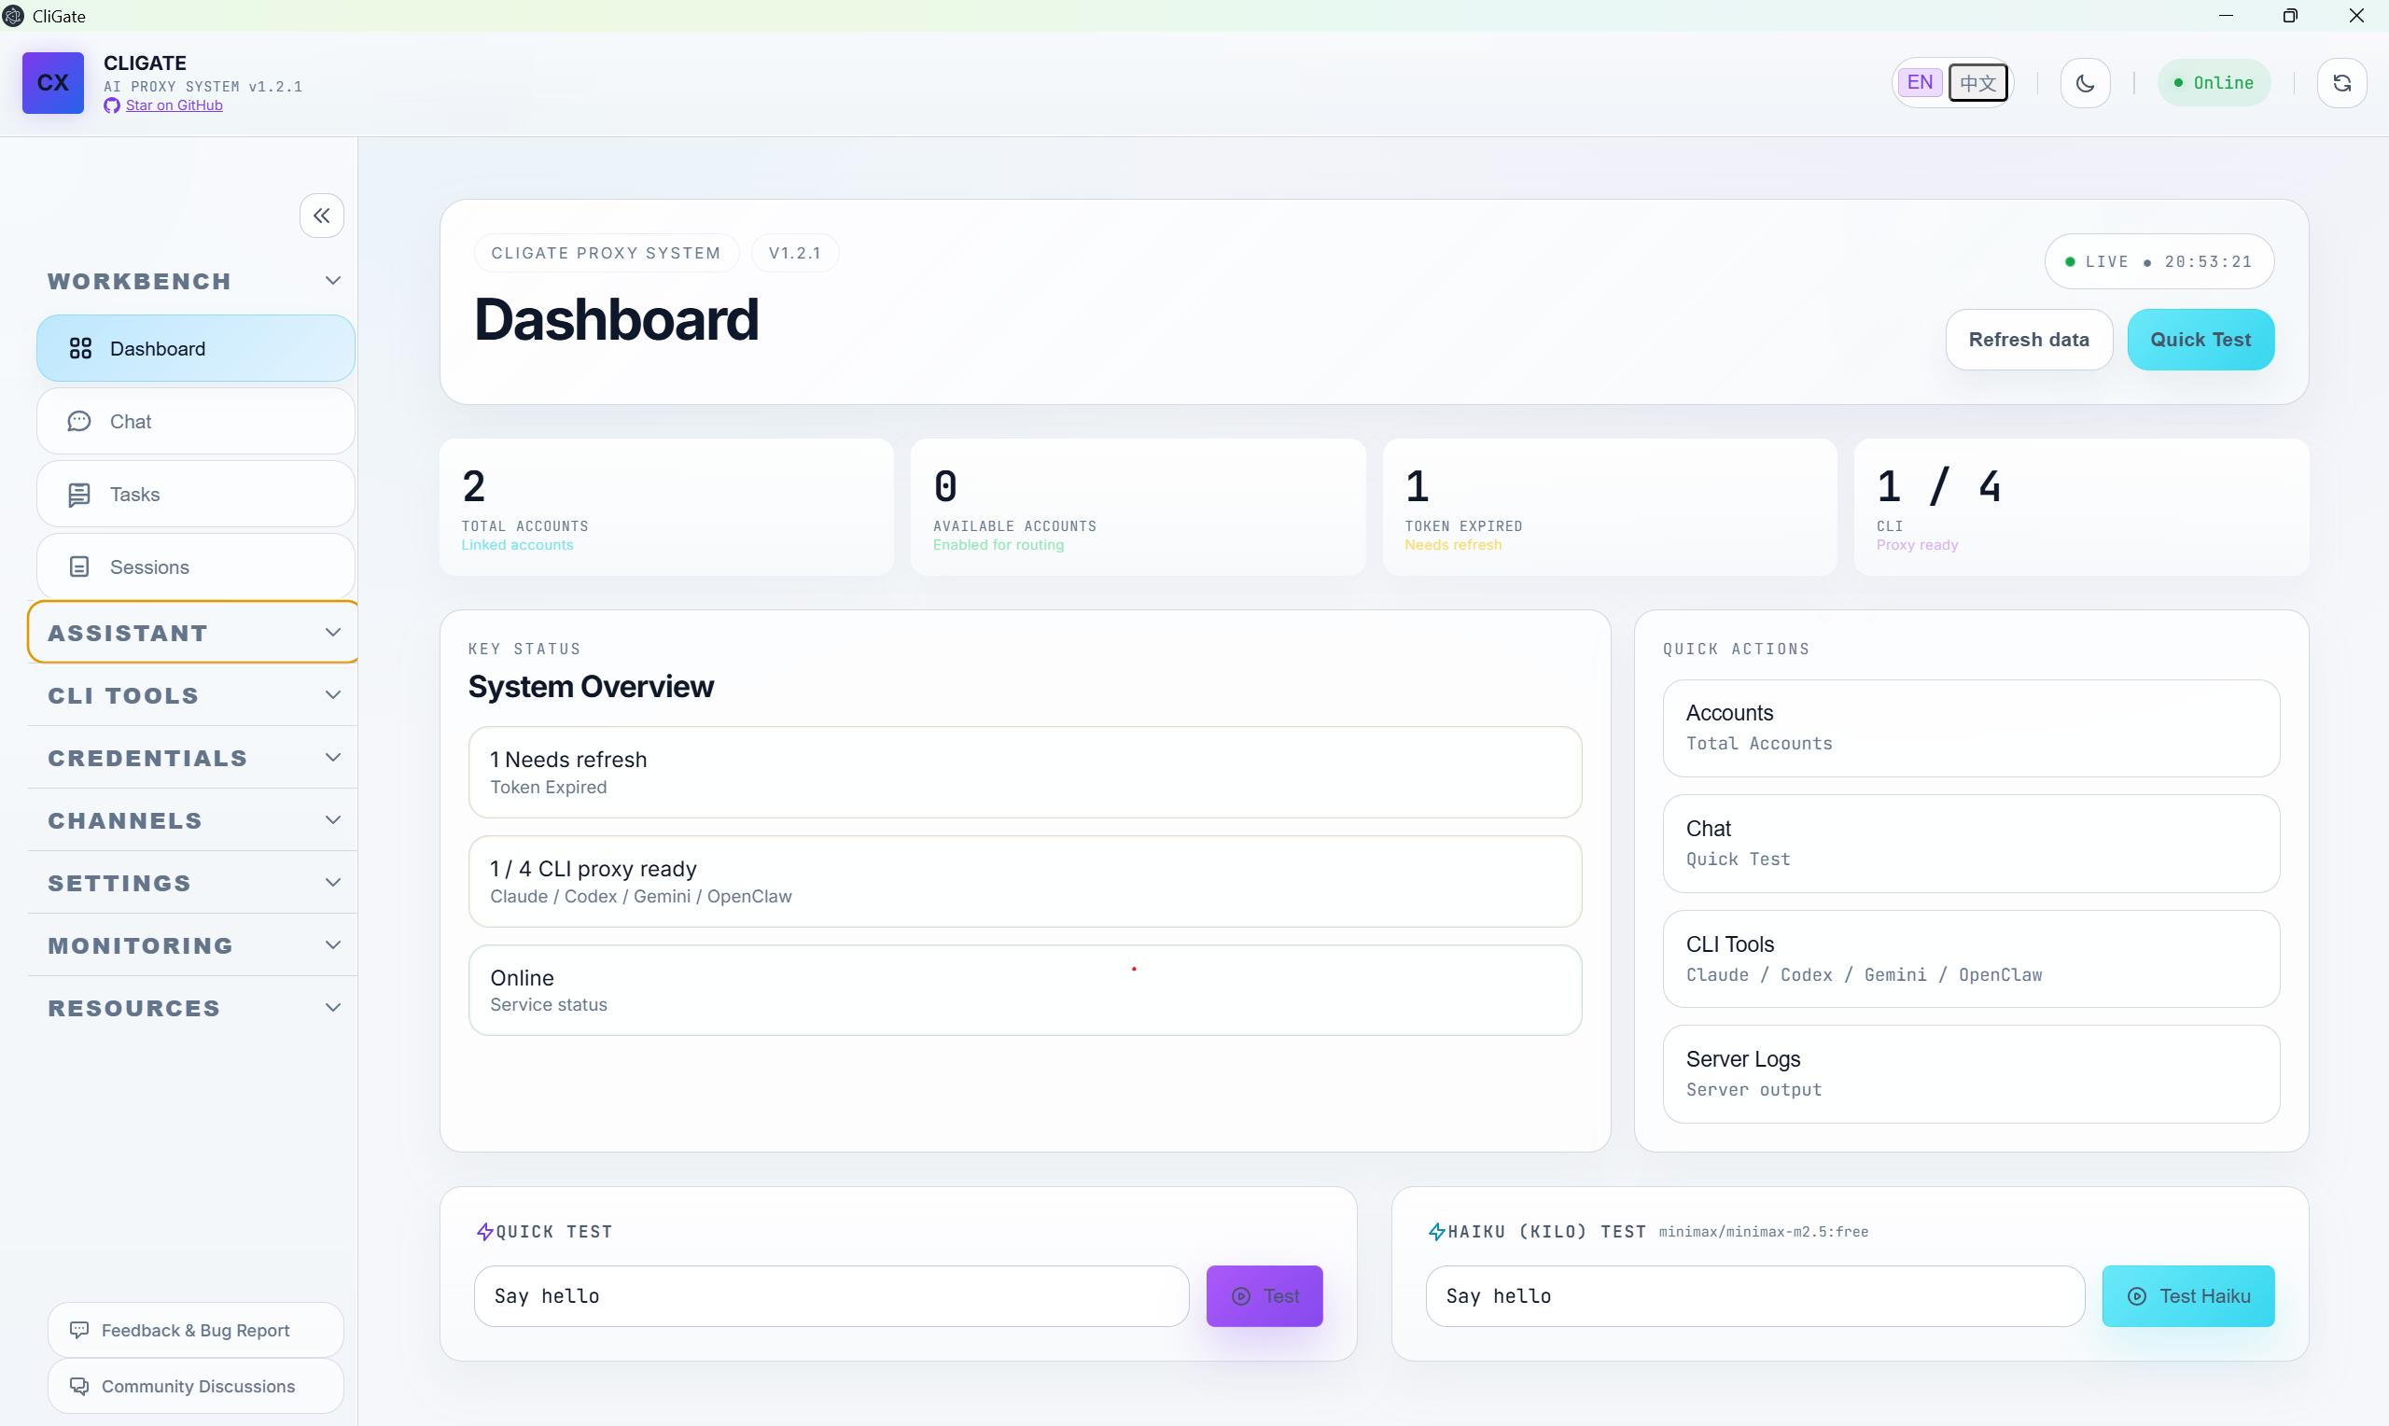
Task: Click the Test Haiku button
Action: pyautogui.click(x=2187, y=1295)
